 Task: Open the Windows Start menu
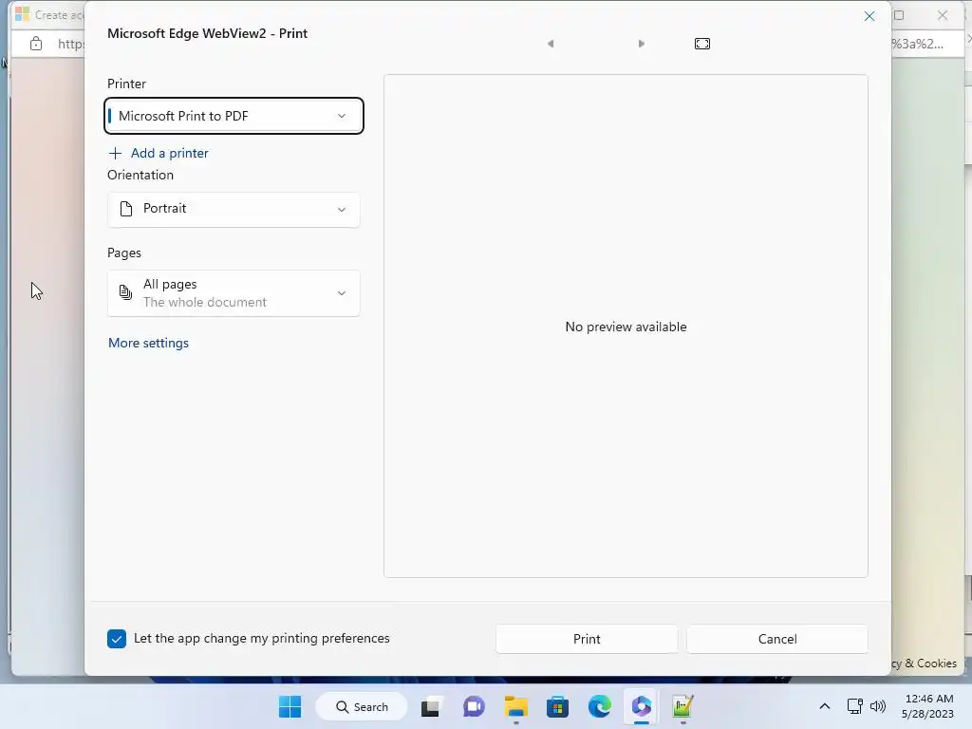290,706
